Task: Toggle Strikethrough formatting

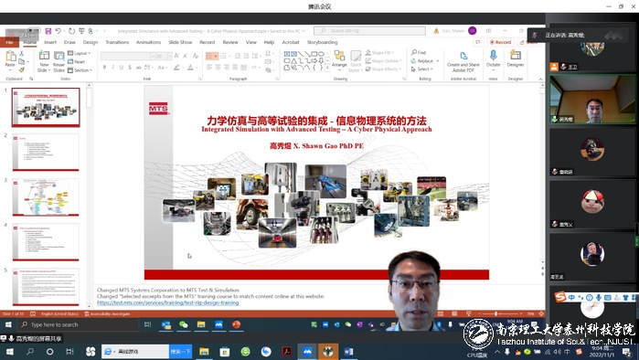Action: 139,68
